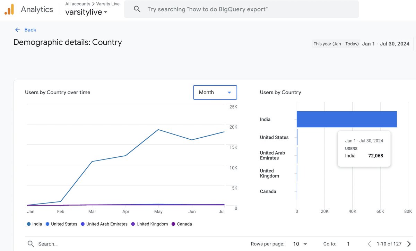Screen dimensions: 416x251
Task: Click the Varsity Live breadcrumb link
Action: 108,4
